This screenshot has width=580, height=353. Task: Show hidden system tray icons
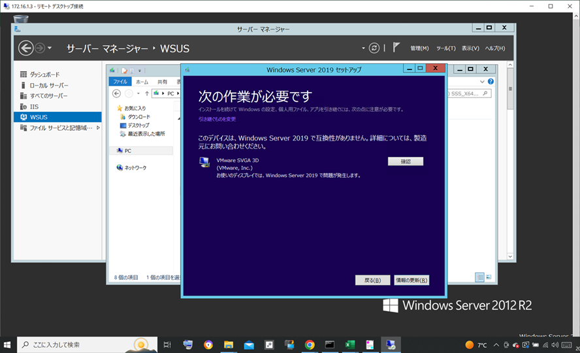(x=496, y=345)
